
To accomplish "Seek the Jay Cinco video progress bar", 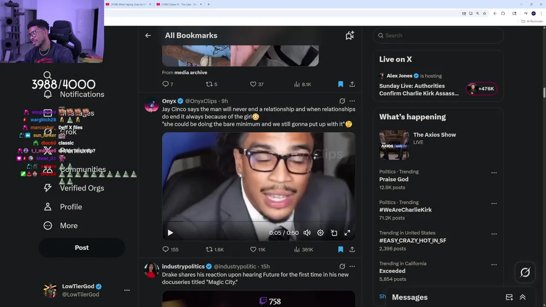I will click(x=258, y=222).
